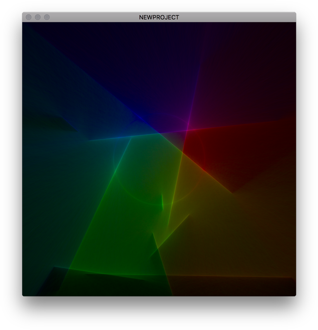Click the NEWPROJECT title bar text
This screenshot has height=330, width=318.
click(x=159, y=18)
